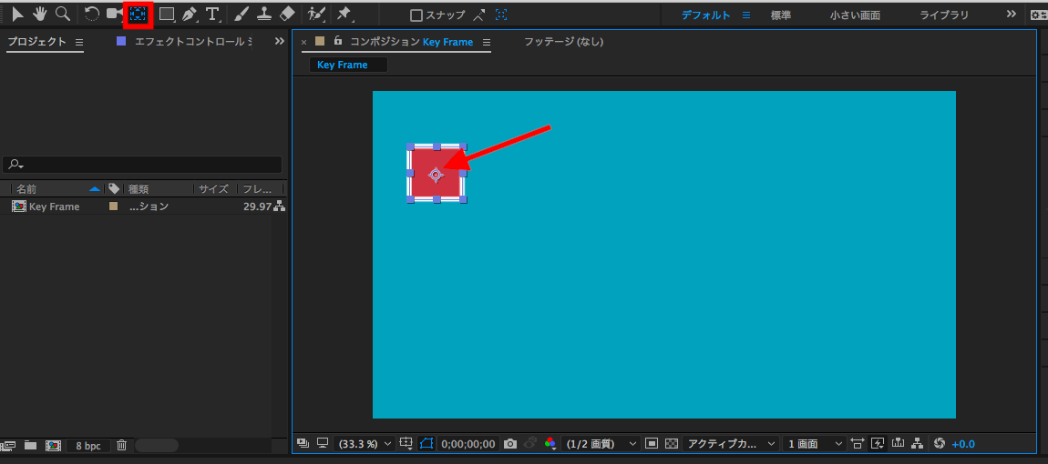Click the 29.97 frame rate value
The height and width of the screenshot is (464, 1048).
click(257, 207)
